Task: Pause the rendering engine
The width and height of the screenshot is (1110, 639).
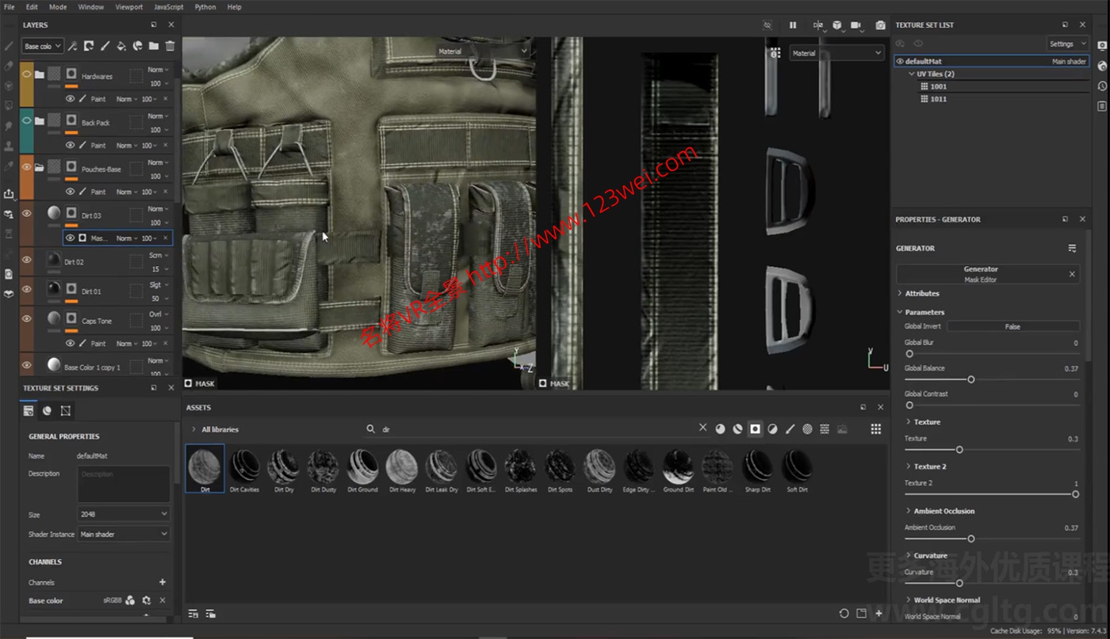Action: (793, 25)
